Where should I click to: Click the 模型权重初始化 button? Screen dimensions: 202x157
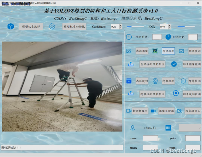coord(74,27)
